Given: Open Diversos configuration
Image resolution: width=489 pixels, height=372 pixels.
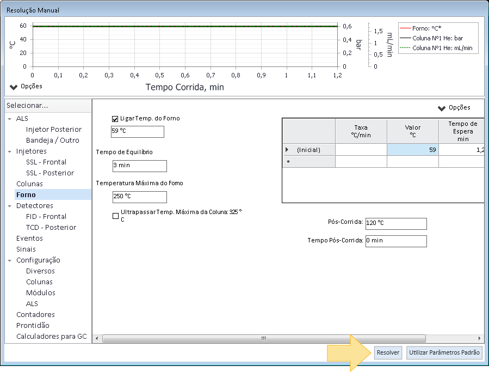Looking at the screenshot, I should pyautogui.click(x=40, y=271).
